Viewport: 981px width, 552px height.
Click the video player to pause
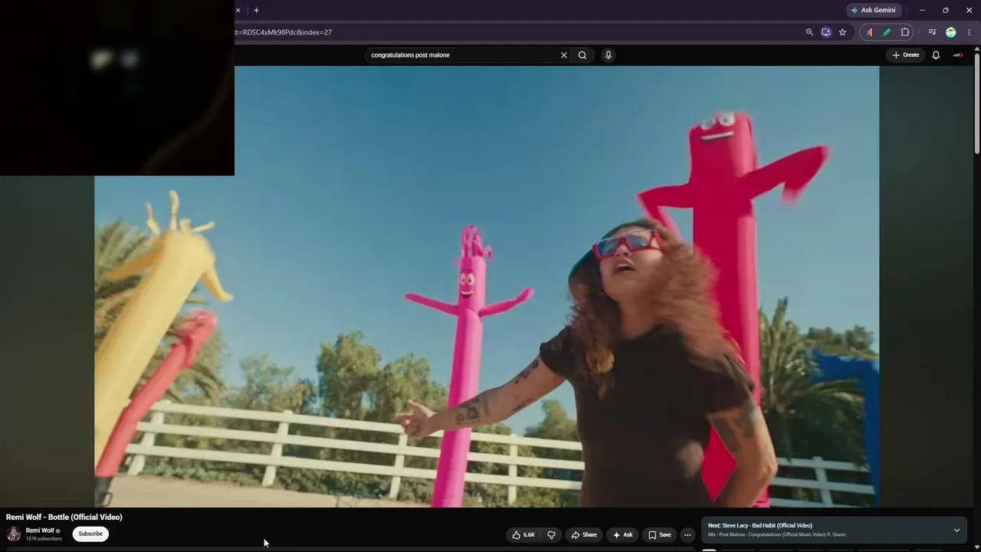pyautogui.click(x=487, y=287)
